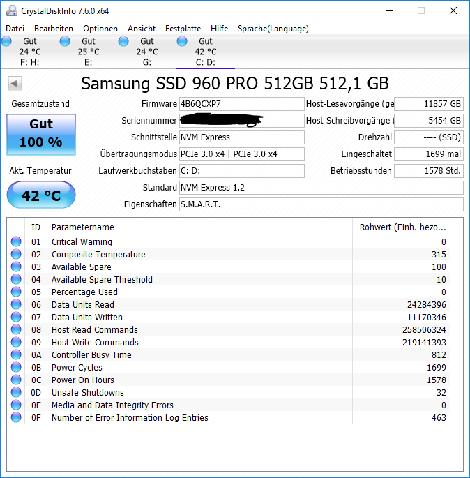Click status orb for Host Read Commands row
Screen dimensions: 470x478
pyautogui.click(x=16, y=329)
